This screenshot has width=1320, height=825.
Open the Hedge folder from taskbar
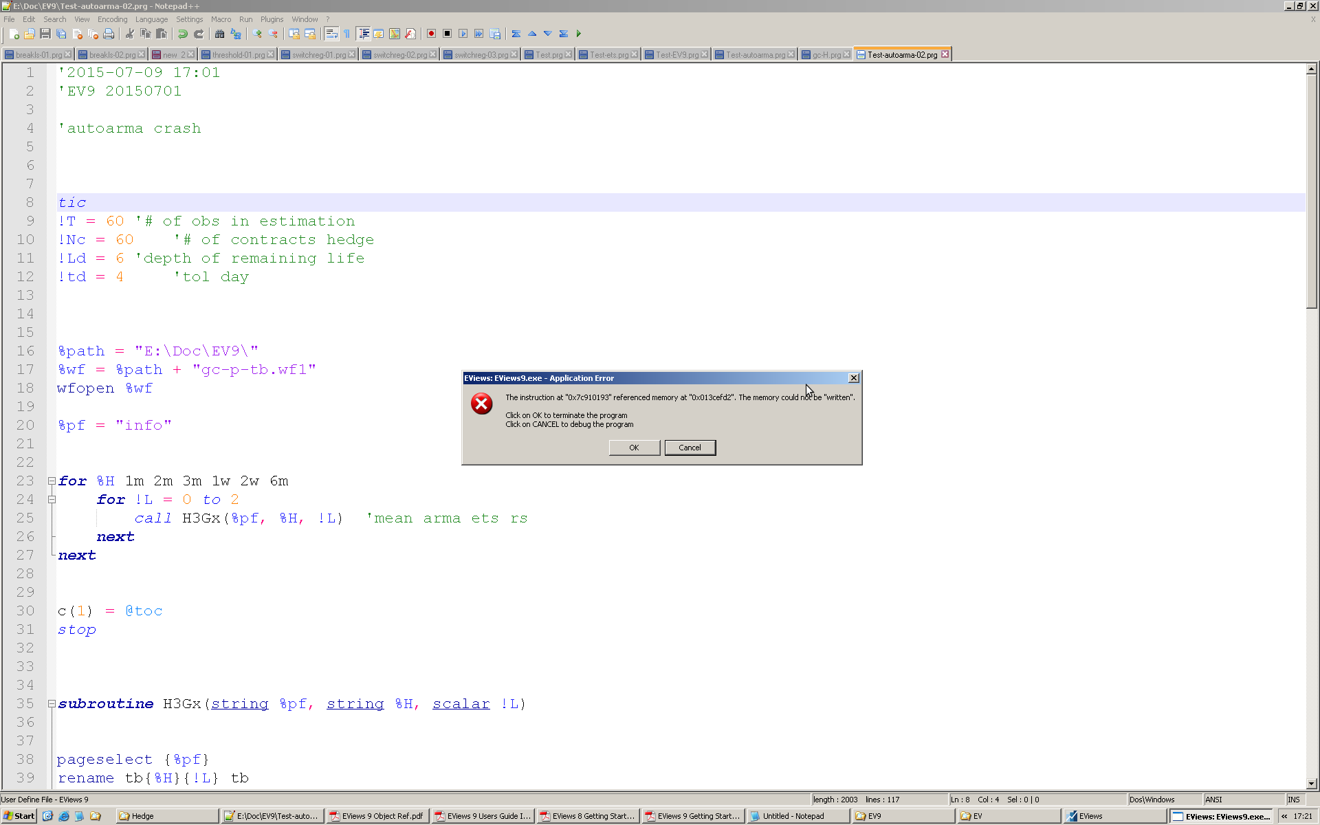coord(166,816)
